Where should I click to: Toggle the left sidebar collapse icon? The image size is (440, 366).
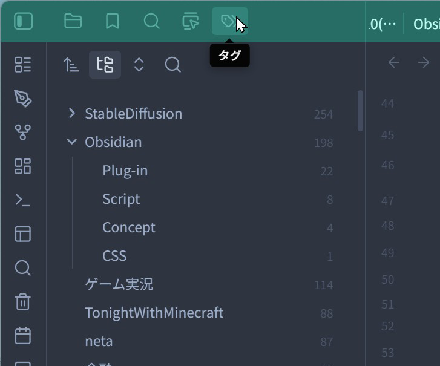point(23,22)
